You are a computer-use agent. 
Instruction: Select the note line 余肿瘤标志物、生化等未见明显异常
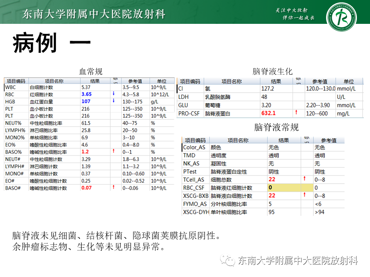click(89, 247)
